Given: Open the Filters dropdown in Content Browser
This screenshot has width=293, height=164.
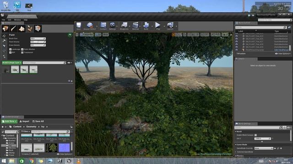Looking at the screenshot, I should pyautogui.click(x=26, y=132).
